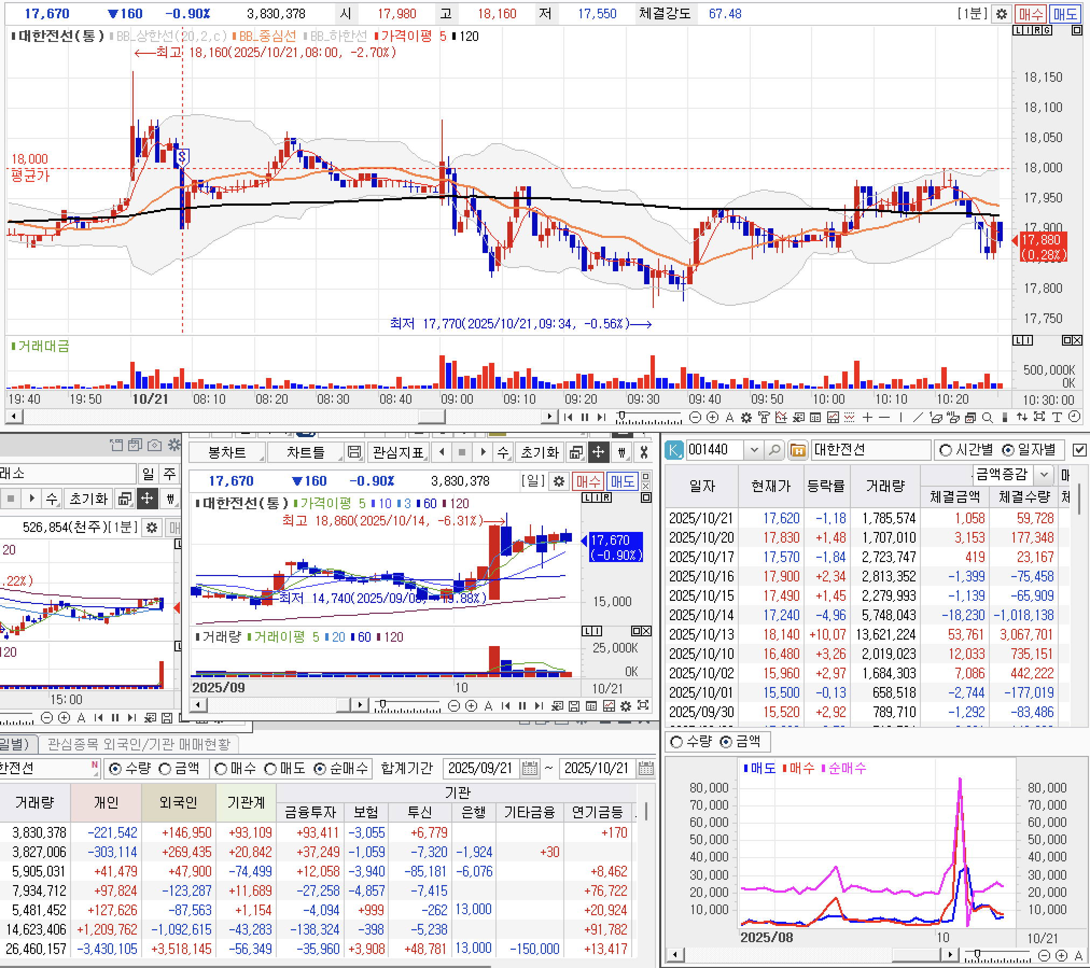Select the 시간별 radio button

click(x=945, y=450)
